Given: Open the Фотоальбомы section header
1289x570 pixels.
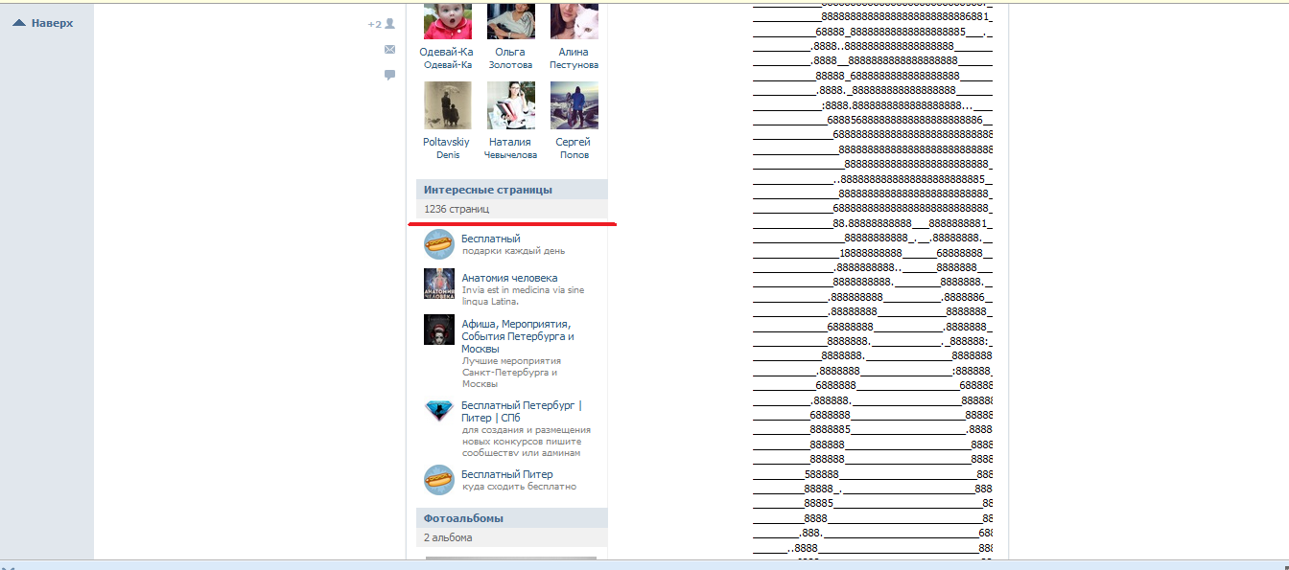Looking at the screenshot, I should coord(463,518).
